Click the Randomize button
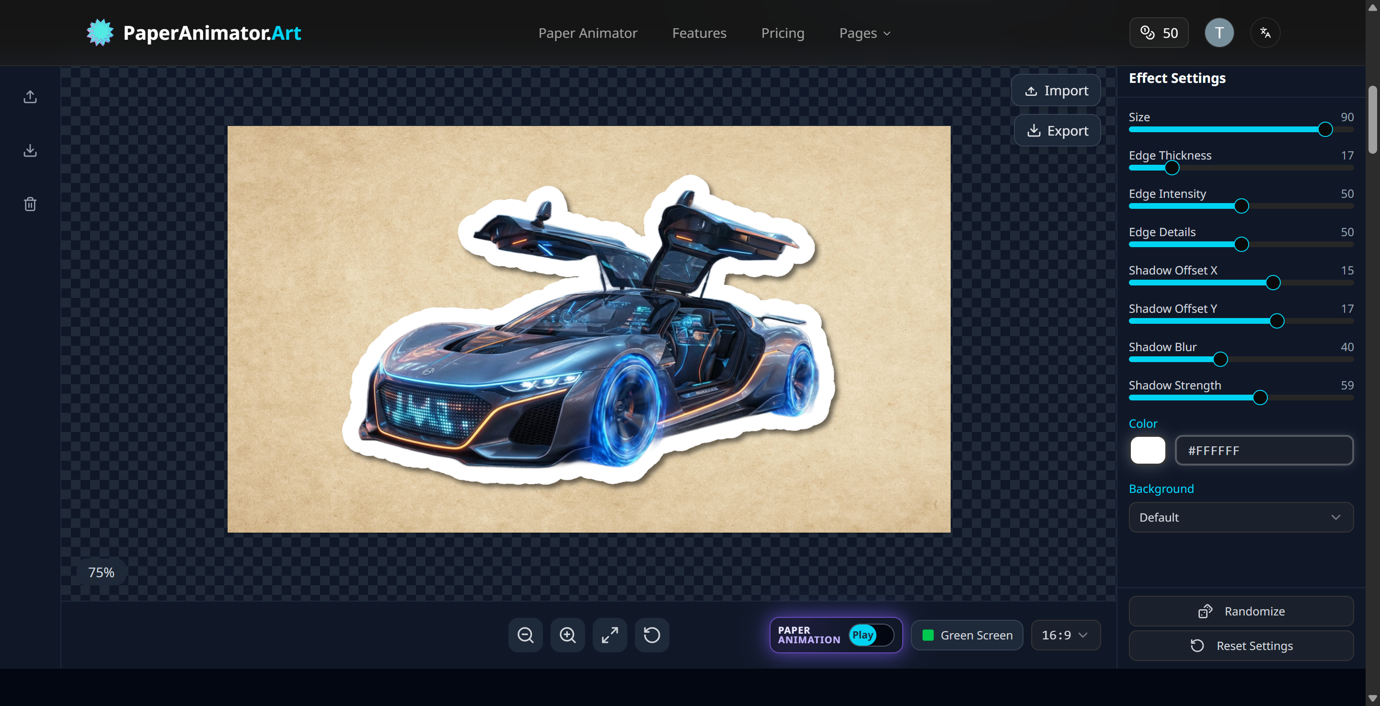Screen dimensions: 1380x706 click(x=1241, y=611)
